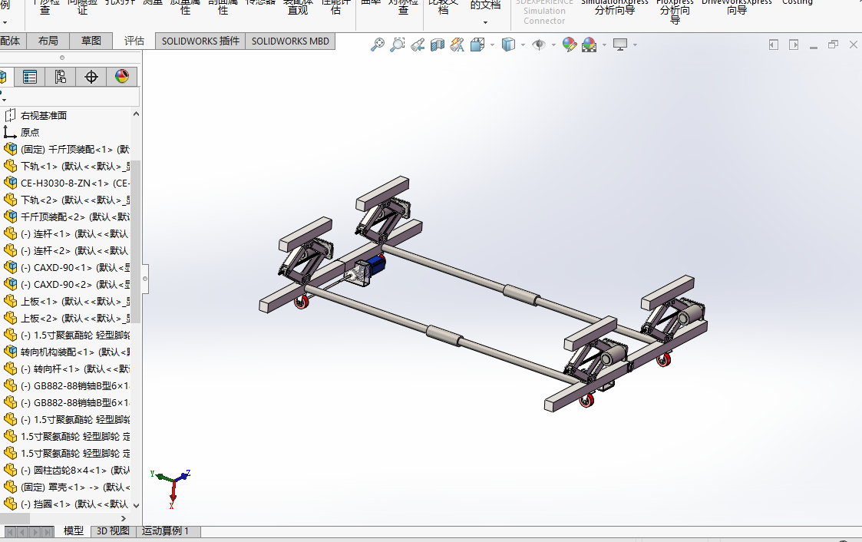This screenshot has width=862, height=542.
Task: Open the 3D 视图 bottom tab
Action: tap(114, 531)
